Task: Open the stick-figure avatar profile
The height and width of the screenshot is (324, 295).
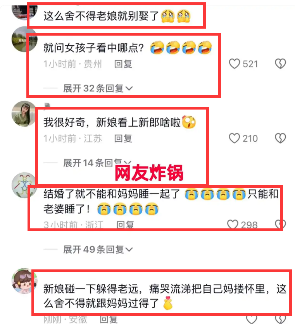Action: coord(24,185)
